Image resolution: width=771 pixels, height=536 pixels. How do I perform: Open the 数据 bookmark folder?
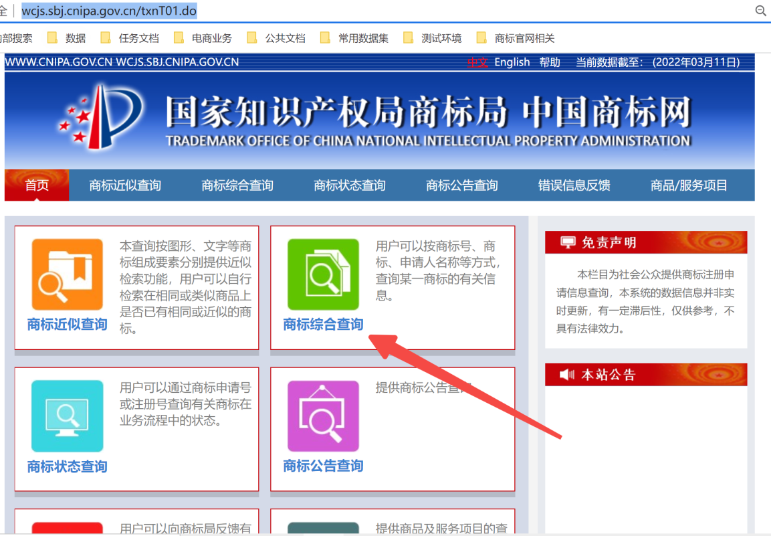(x=67, y=38)
